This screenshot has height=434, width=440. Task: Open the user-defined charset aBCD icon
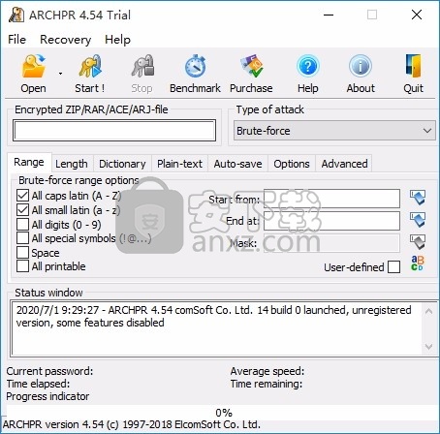(418, 263)
